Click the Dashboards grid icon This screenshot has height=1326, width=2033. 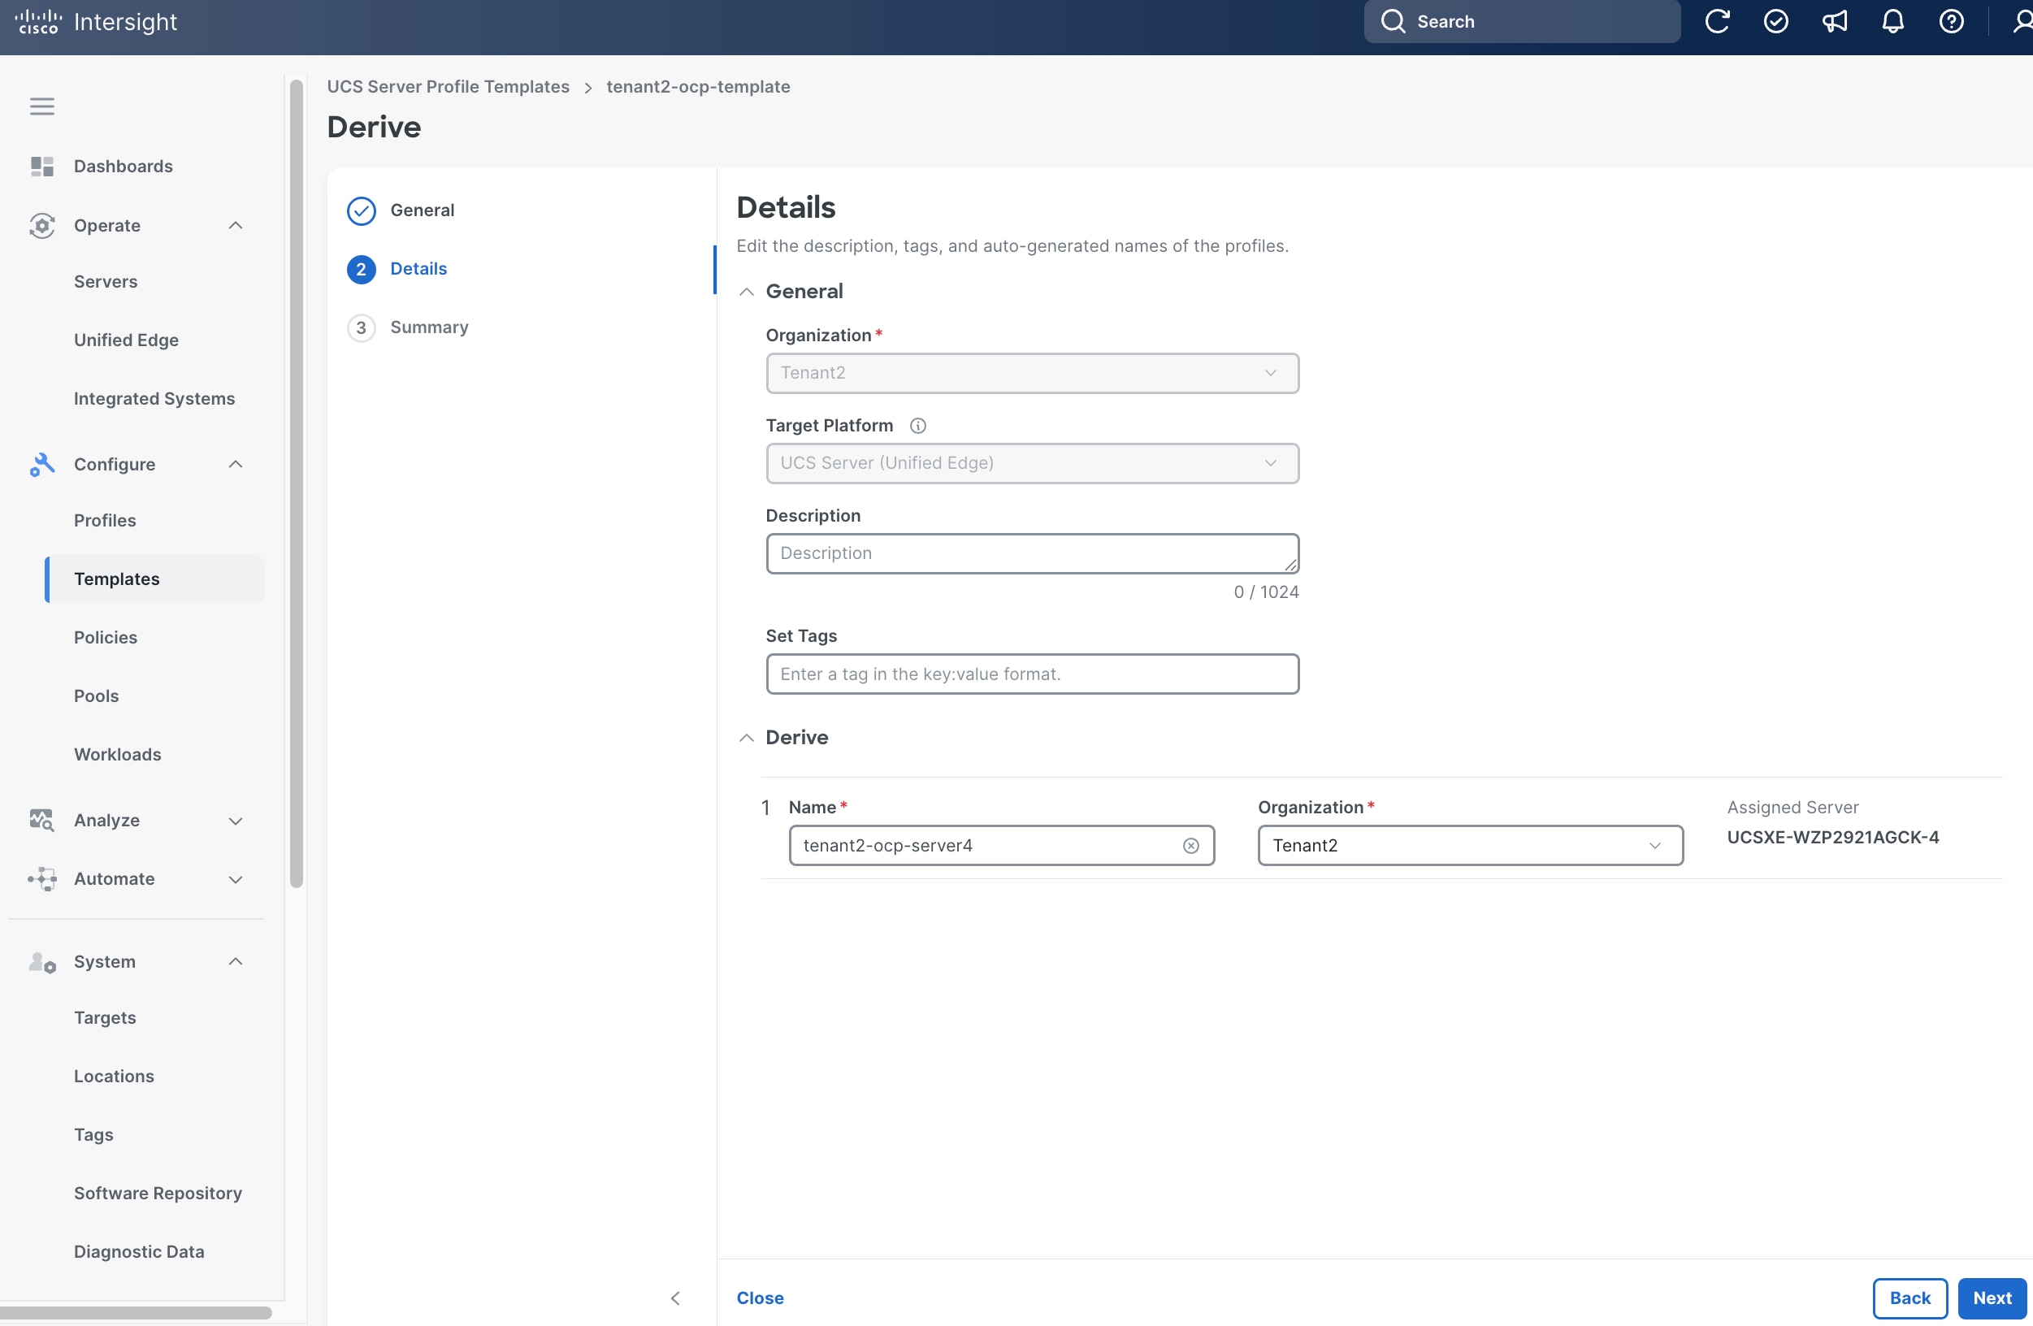point(42,166)
